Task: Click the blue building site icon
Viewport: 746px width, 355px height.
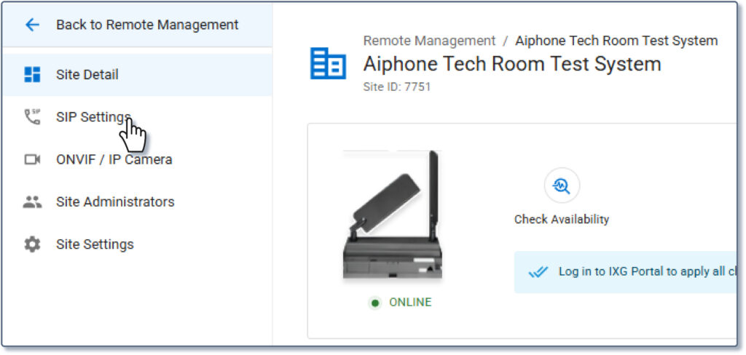Action: tap(329, 63)
